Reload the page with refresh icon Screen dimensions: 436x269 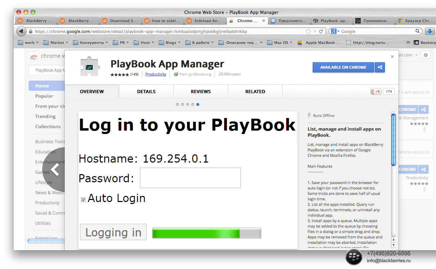click(321, 31)
